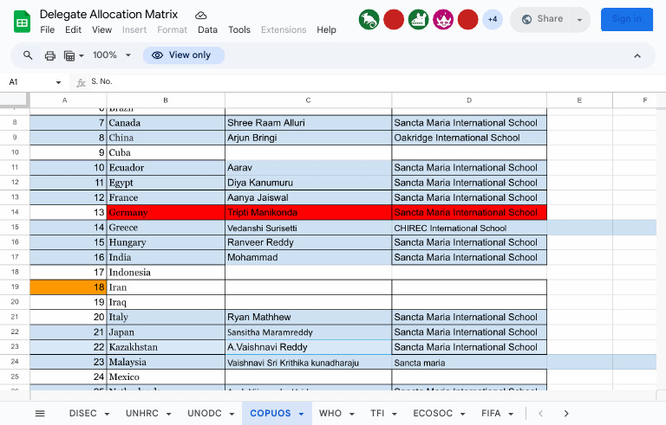
Task: Open the File menu
Action: 47,29
